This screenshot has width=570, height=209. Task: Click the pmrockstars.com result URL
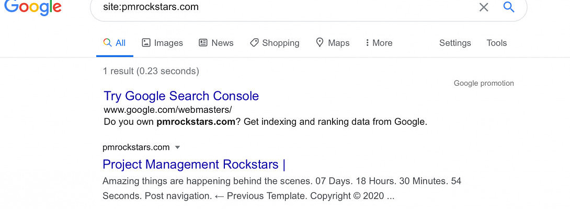(x=136, y=147)
